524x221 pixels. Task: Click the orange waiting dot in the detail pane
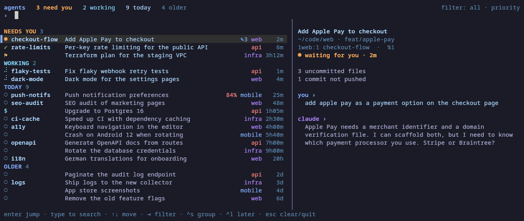[x=299, y=55]
